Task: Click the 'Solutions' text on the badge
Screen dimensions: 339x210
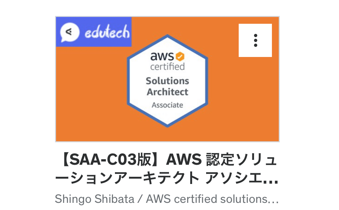Action: (x=167, y=81)
